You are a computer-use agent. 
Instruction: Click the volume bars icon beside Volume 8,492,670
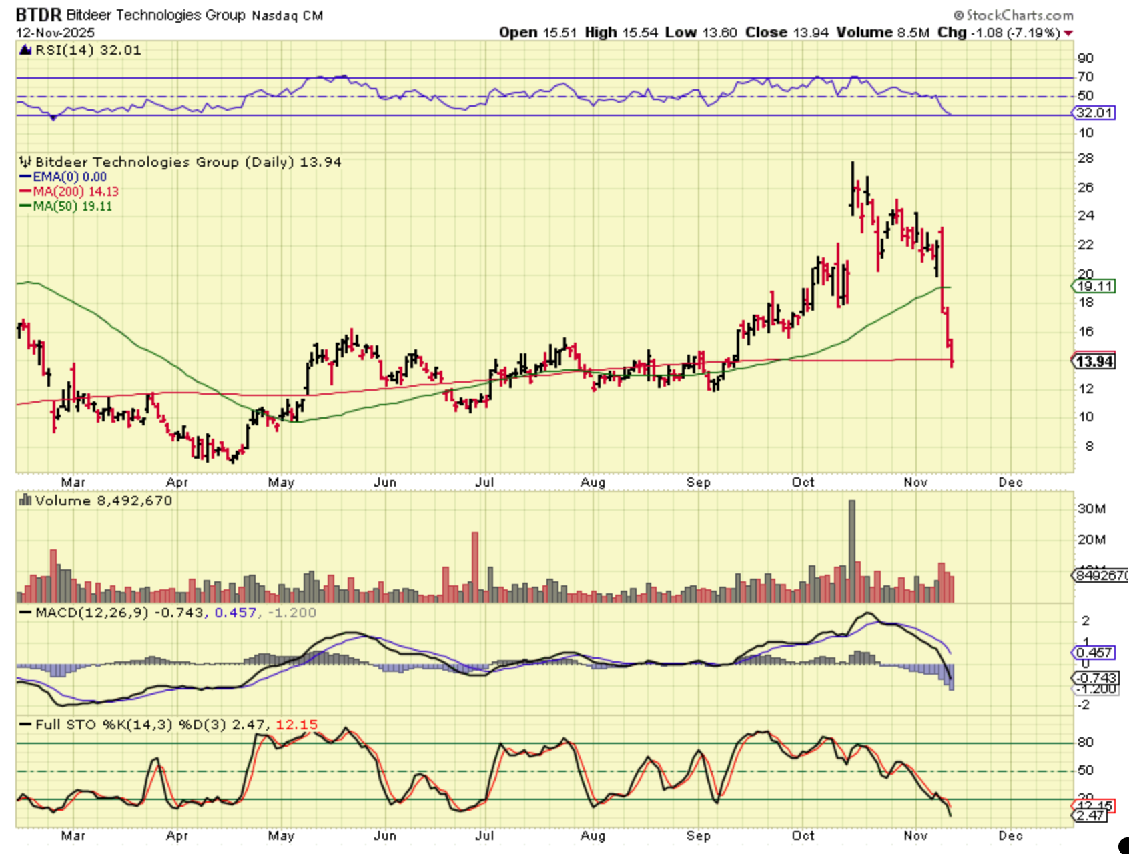click(x=25, y=500)
